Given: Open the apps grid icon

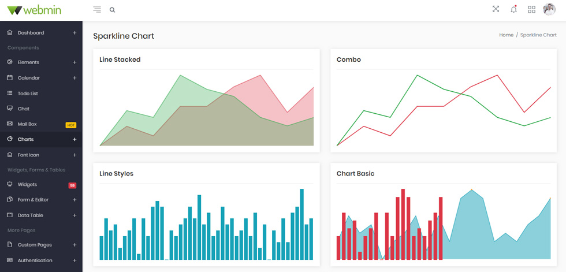Looking at the screenshot, I should click(x=531, y=9).
